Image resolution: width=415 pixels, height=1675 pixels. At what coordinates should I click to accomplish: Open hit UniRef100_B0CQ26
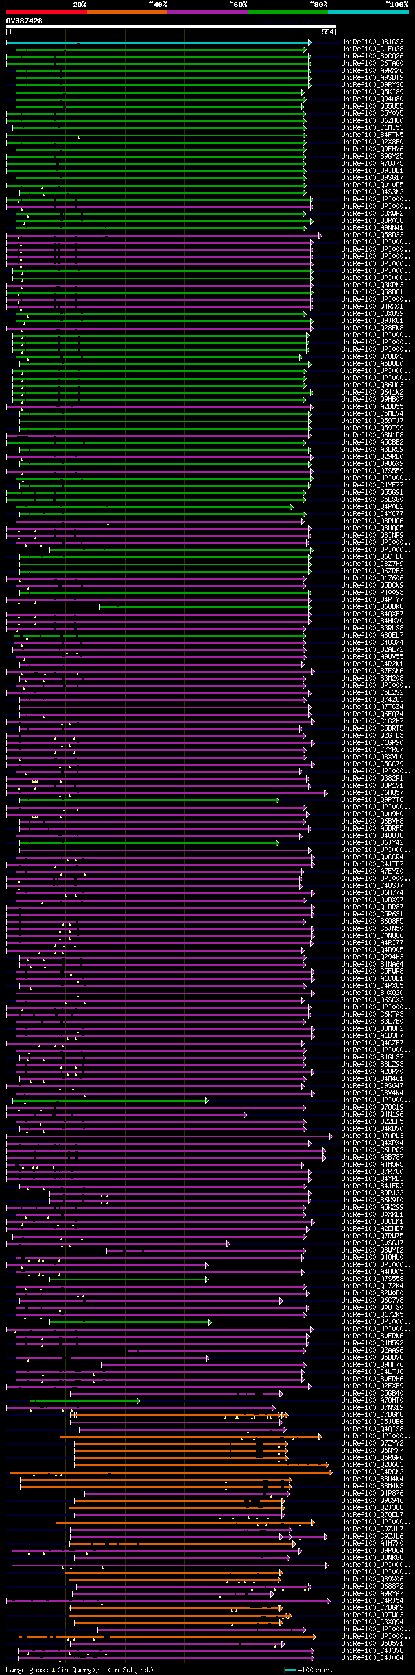click(x=372, y=57)
